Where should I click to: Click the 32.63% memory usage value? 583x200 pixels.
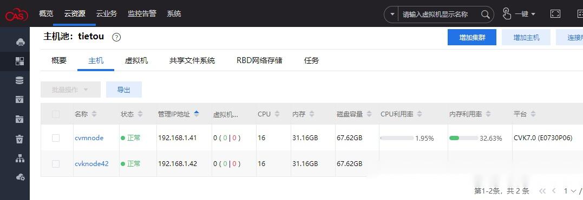click(x=491, y=138)
